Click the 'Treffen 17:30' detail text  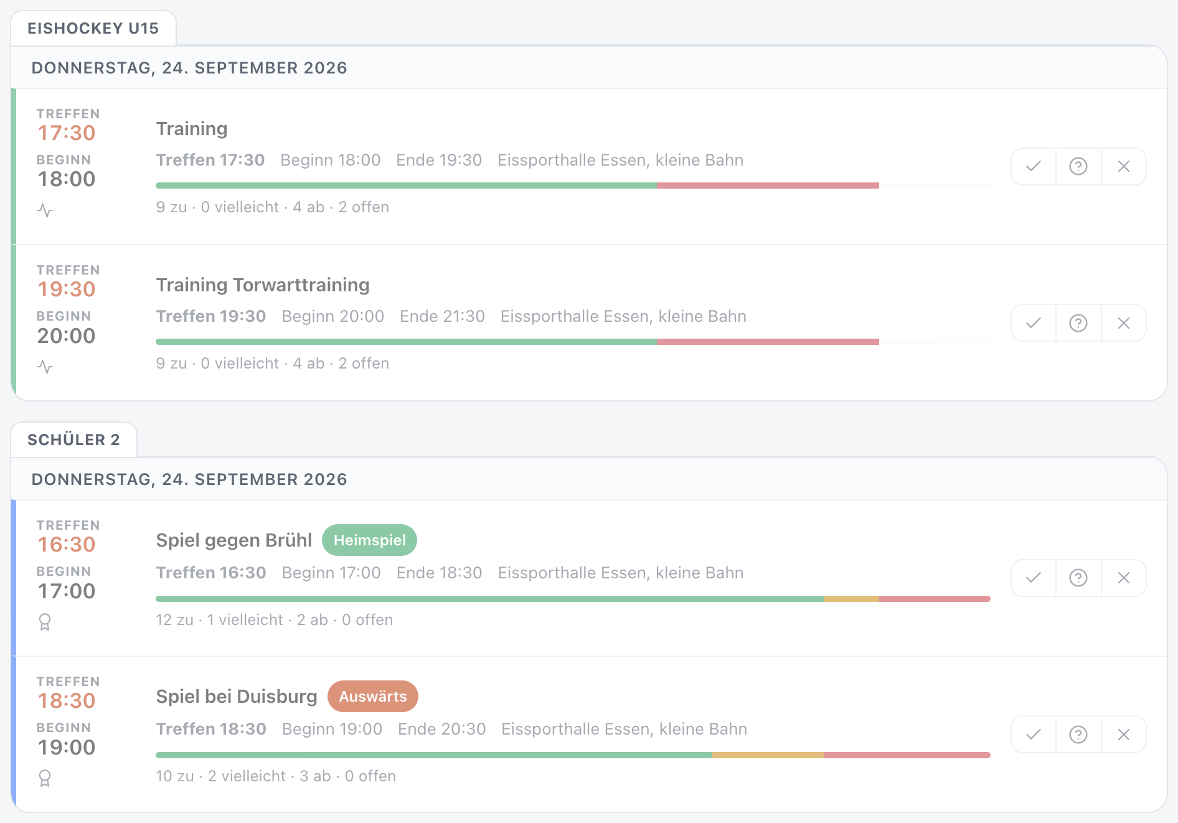click(x=210, y=160)
